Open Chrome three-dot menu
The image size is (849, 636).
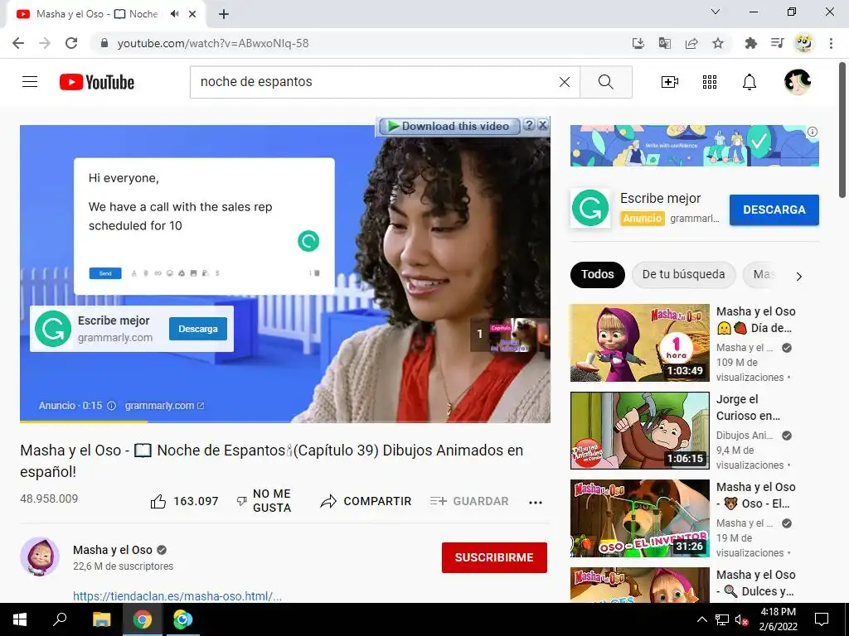[x=831, y=43]
